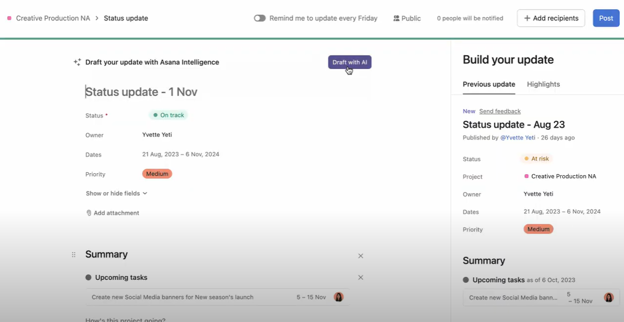The height and width of the screenshot is (322, 624).
Task: Toggle Remind me to update every Friday
Action: [260, 18]
